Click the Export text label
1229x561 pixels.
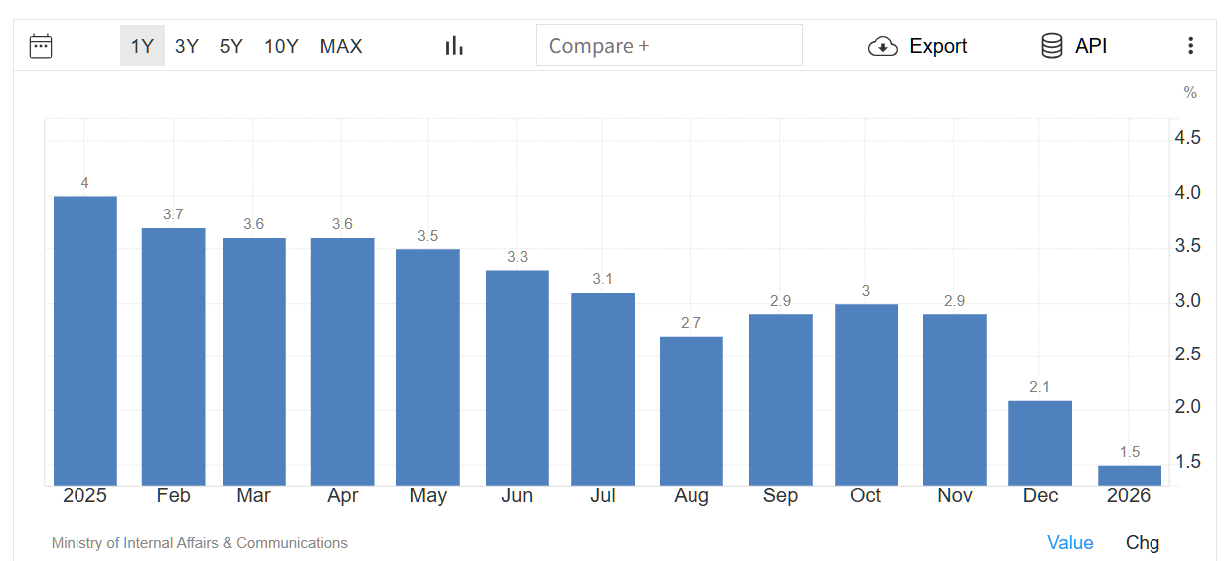pyautogui.click(x=938, y=46)
